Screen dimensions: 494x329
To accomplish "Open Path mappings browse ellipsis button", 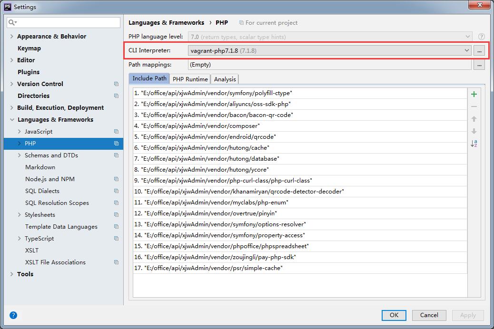I will click(479, 65).
